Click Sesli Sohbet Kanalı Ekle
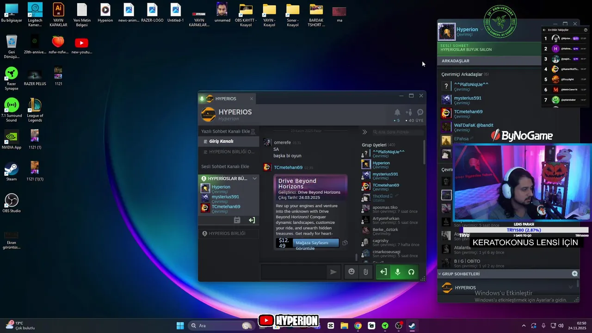Screen dimensions: 592x333 (x=225, y=166)
